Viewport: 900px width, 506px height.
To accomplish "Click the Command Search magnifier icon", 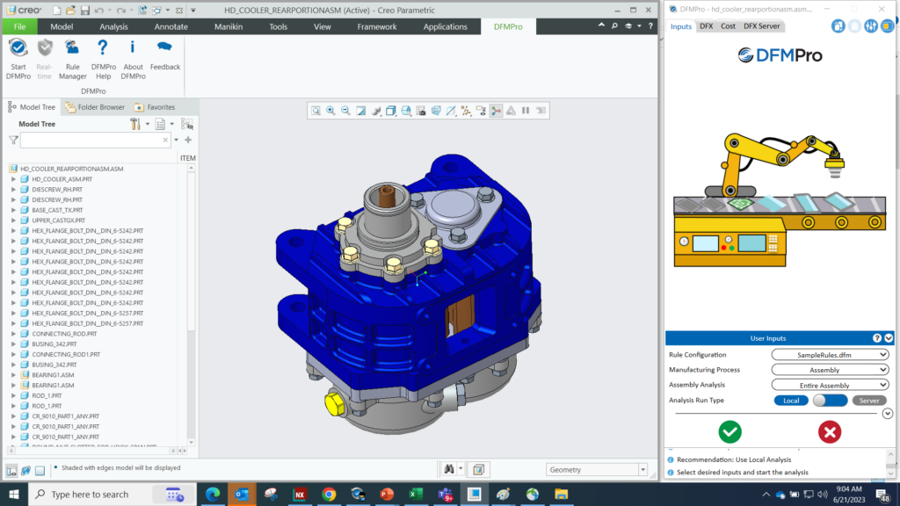I will click(x=614, y=25).
